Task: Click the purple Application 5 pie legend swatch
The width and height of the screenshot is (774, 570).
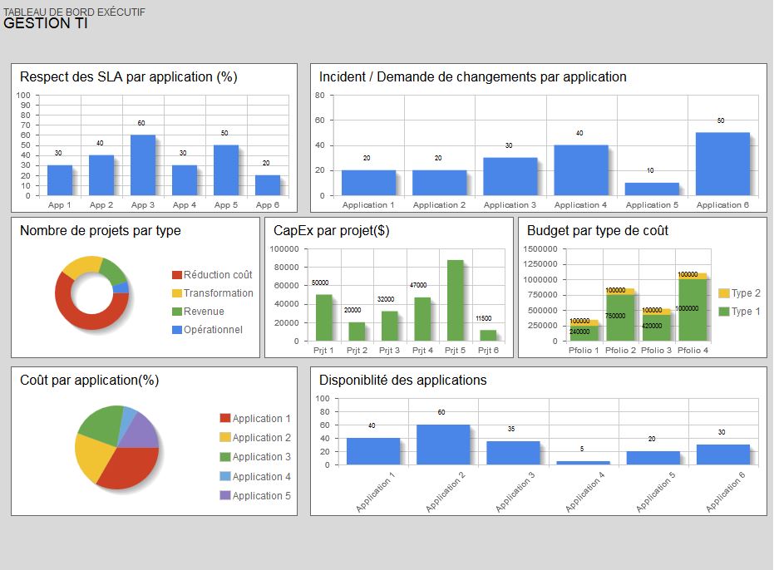Action: pyautogui.click(x=225, y=495)
